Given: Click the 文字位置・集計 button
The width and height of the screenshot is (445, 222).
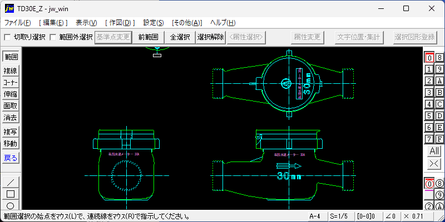Looking at the screenshot, I should pos(359,37).
